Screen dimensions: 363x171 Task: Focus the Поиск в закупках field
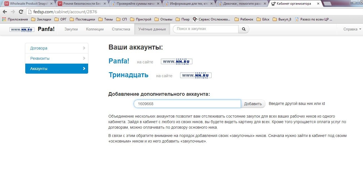[x=206, y=29]
